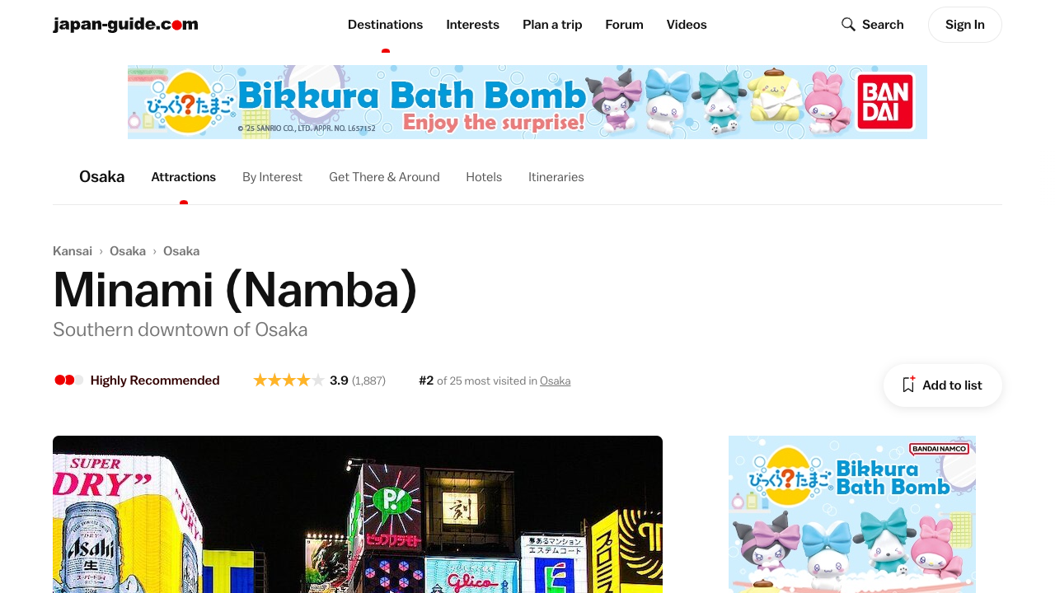The width and height of the screenshot is (1055, 593).
Task: Click the Bandai Namco logo in side ad
Action: (x=940, y=449)
